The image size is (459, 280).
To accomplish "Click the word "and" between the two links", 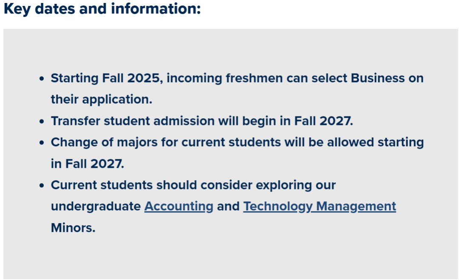I will click(x=228, y=206).
